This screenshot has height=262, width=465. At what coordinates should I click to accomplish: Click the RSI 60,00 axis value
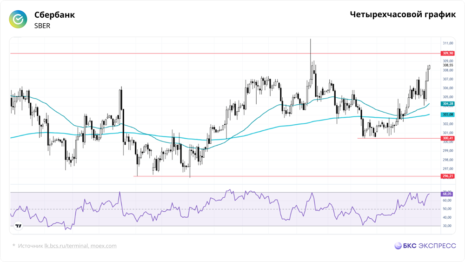pyautogui.click(x=447, y=201)
